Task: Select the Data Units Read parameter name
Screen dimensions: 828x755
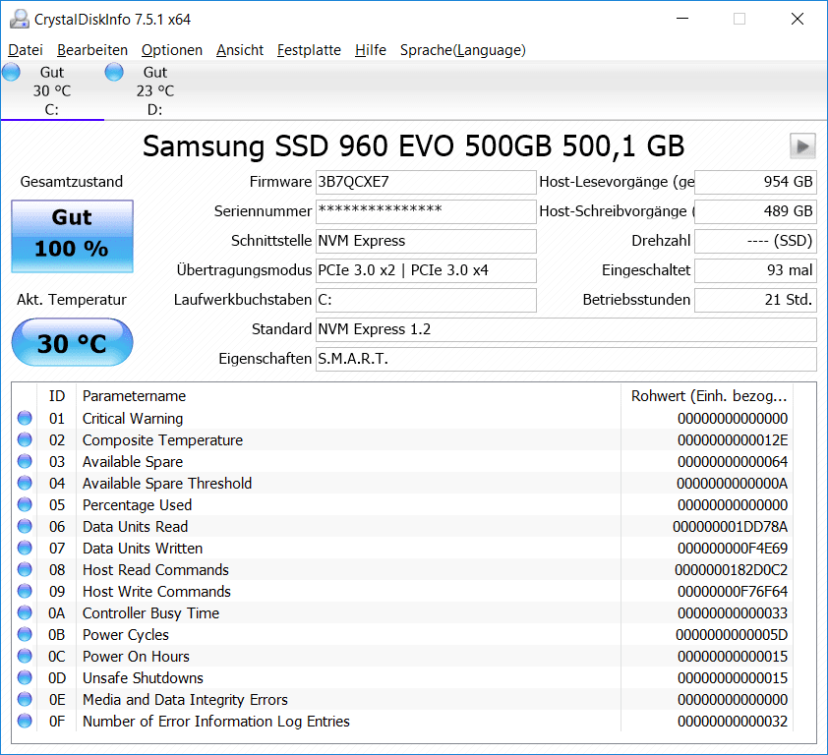Action: click(135, 527)
